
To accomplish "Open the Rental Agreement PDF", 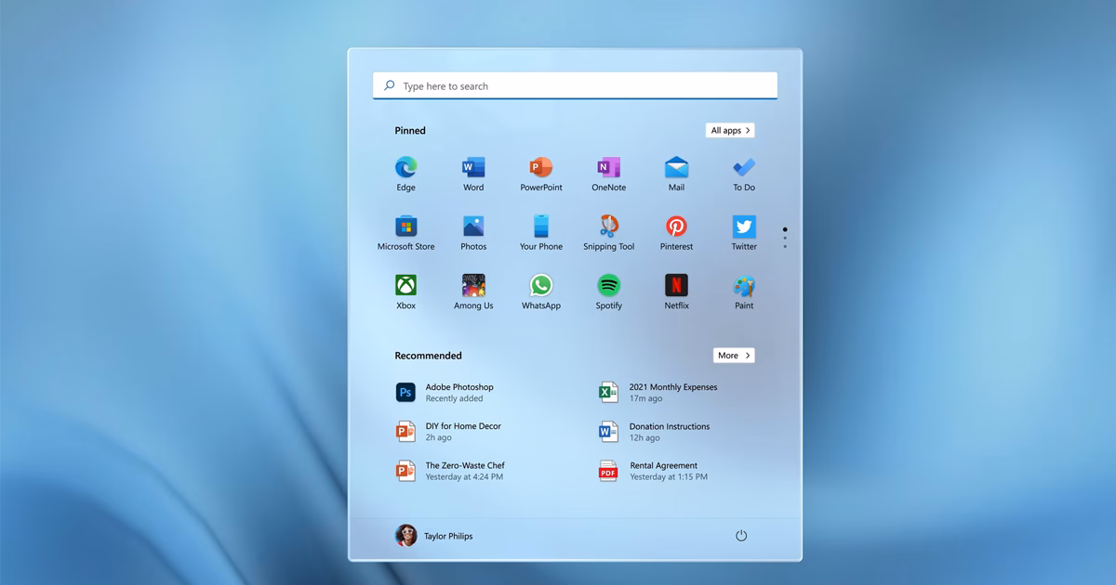I will coord(653,471).
